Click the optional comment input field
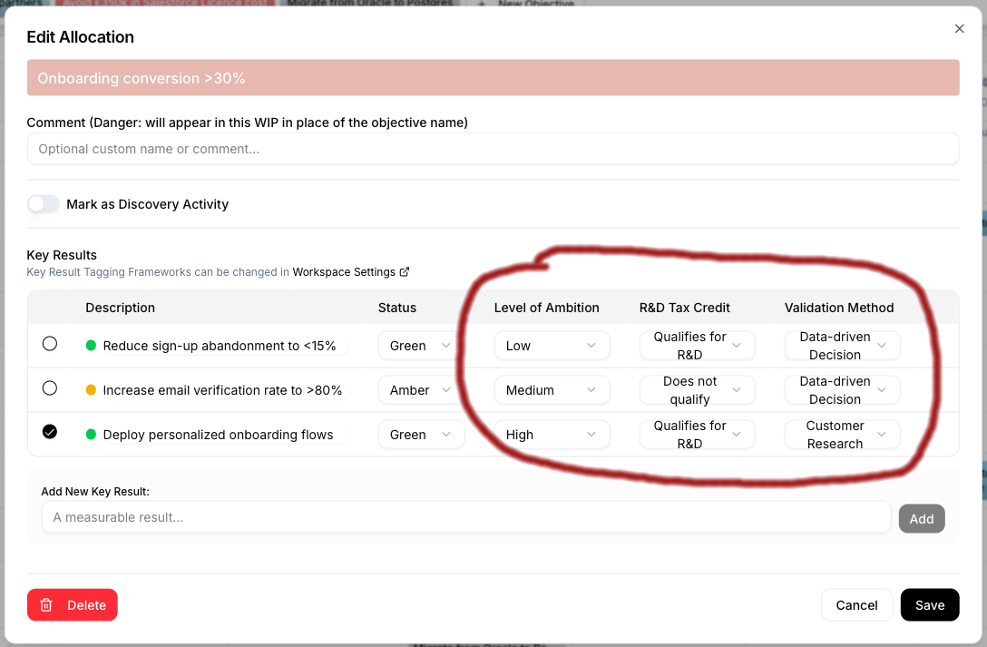The width and height of the screenshot is (987, 647). pos(493,148)
